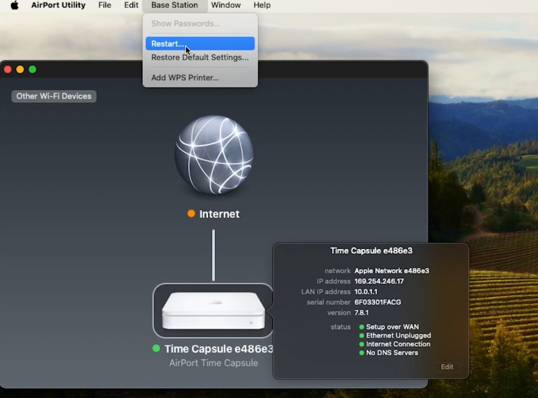Select the Time Capsule device icon
Image resolution: width=538 pixels, height=398 pixels.
(x=213, y=311)
